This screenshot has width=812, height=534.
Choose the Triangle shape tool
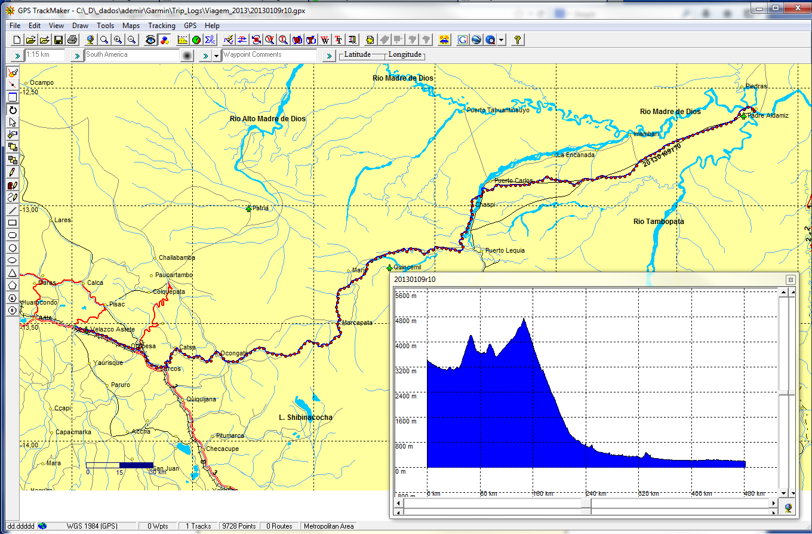pos(13,272)
